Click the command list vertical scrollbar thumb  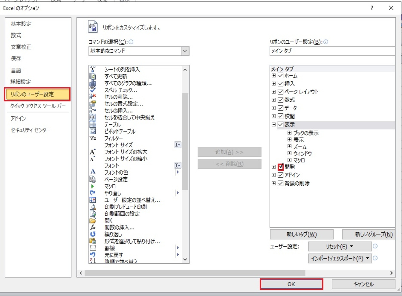pyautogui.click(x=185, y=141)
